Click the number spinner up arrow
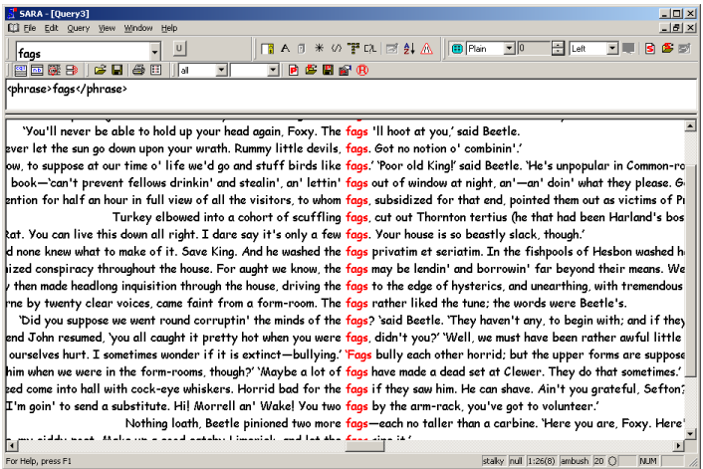 pos(559,45)
